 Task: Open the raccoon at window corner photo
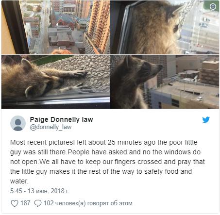click(x=165, y=27)
